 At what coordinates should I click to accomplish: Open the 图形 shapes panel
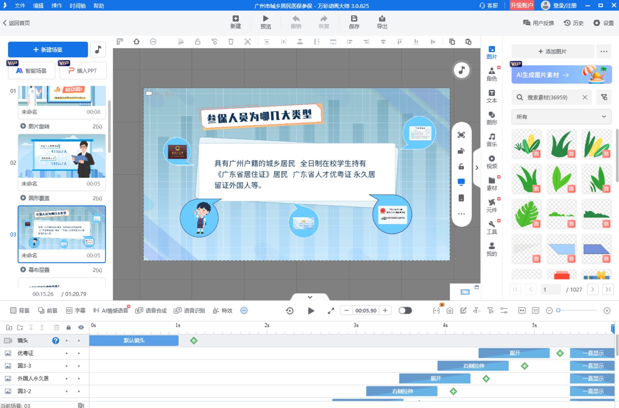click(x=491, y=118)
